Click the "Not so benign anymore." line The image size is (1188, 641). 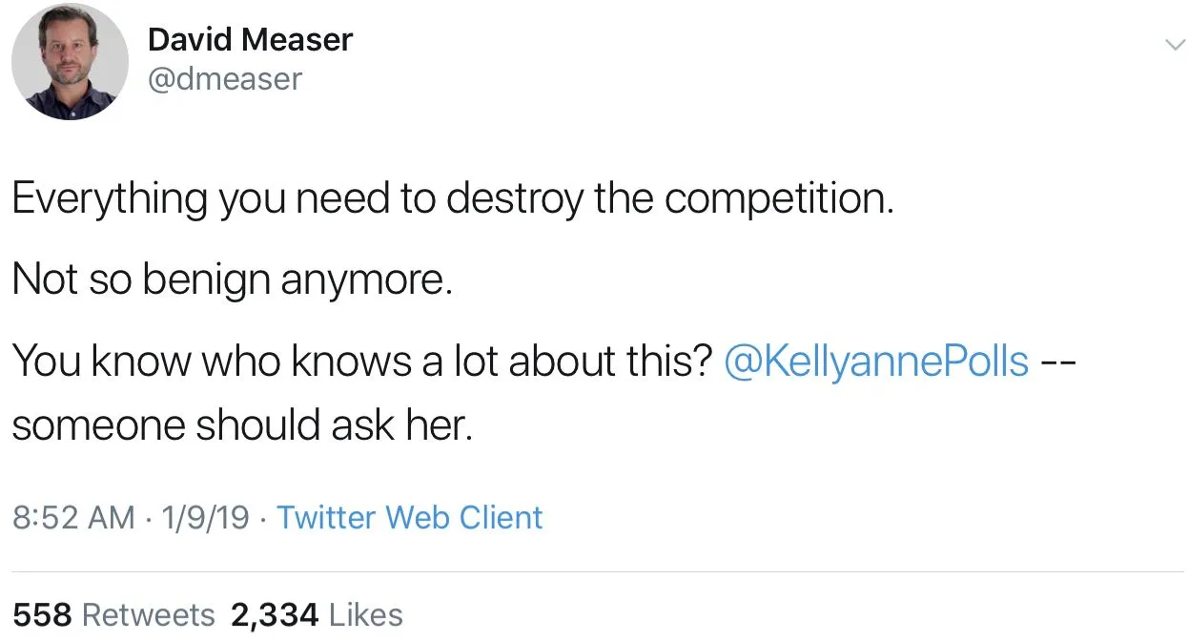[x=232, y=279]
